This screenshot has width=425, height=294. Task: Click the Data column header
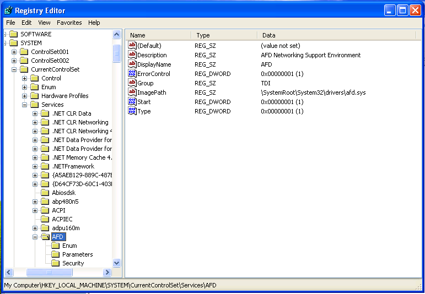tap(337, 35)
